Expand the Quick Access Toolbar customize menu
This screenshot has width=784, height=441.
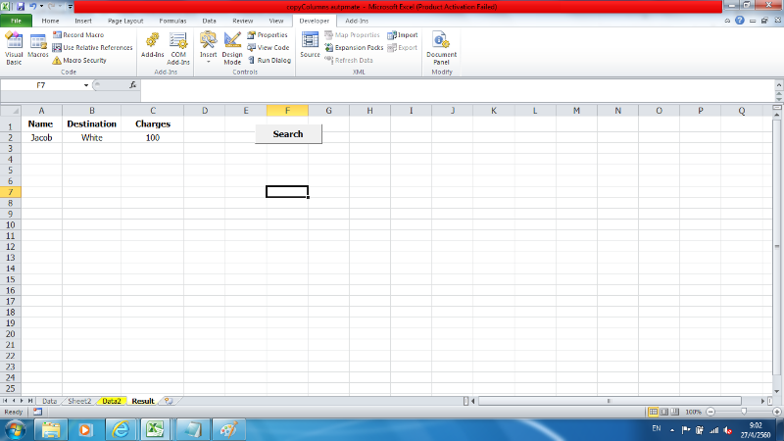[71, 7]
